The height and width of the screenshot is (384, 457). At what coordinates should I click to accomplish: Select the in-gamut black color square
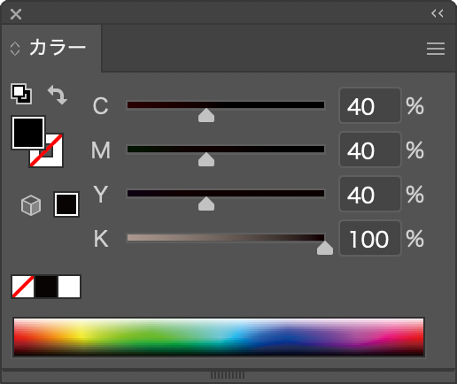66,204
